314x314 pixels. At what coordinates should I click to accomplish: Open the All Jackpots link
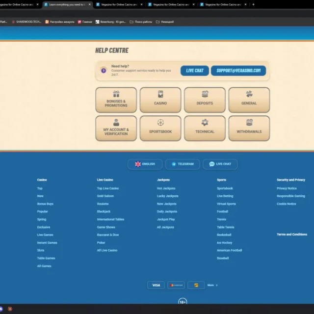[x=165, y=227]
